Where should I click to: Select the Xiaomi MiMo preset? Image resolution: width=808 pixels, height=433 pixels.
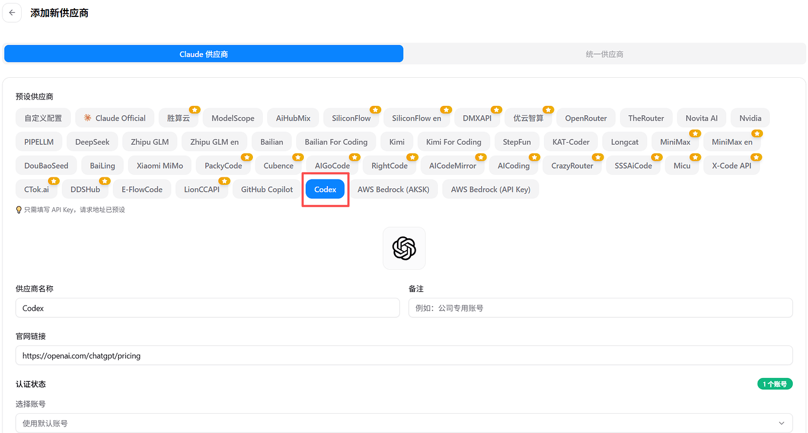160,166
